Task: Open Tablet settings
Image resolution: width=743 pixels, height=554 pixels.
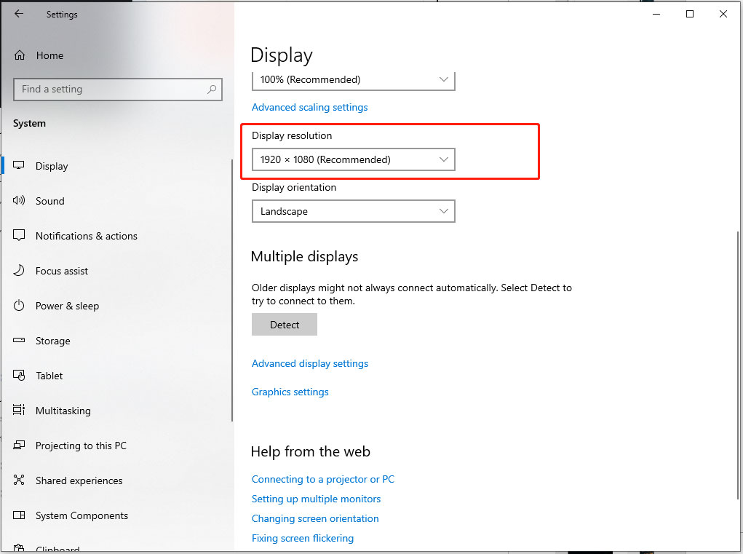Action: point(49,376)
